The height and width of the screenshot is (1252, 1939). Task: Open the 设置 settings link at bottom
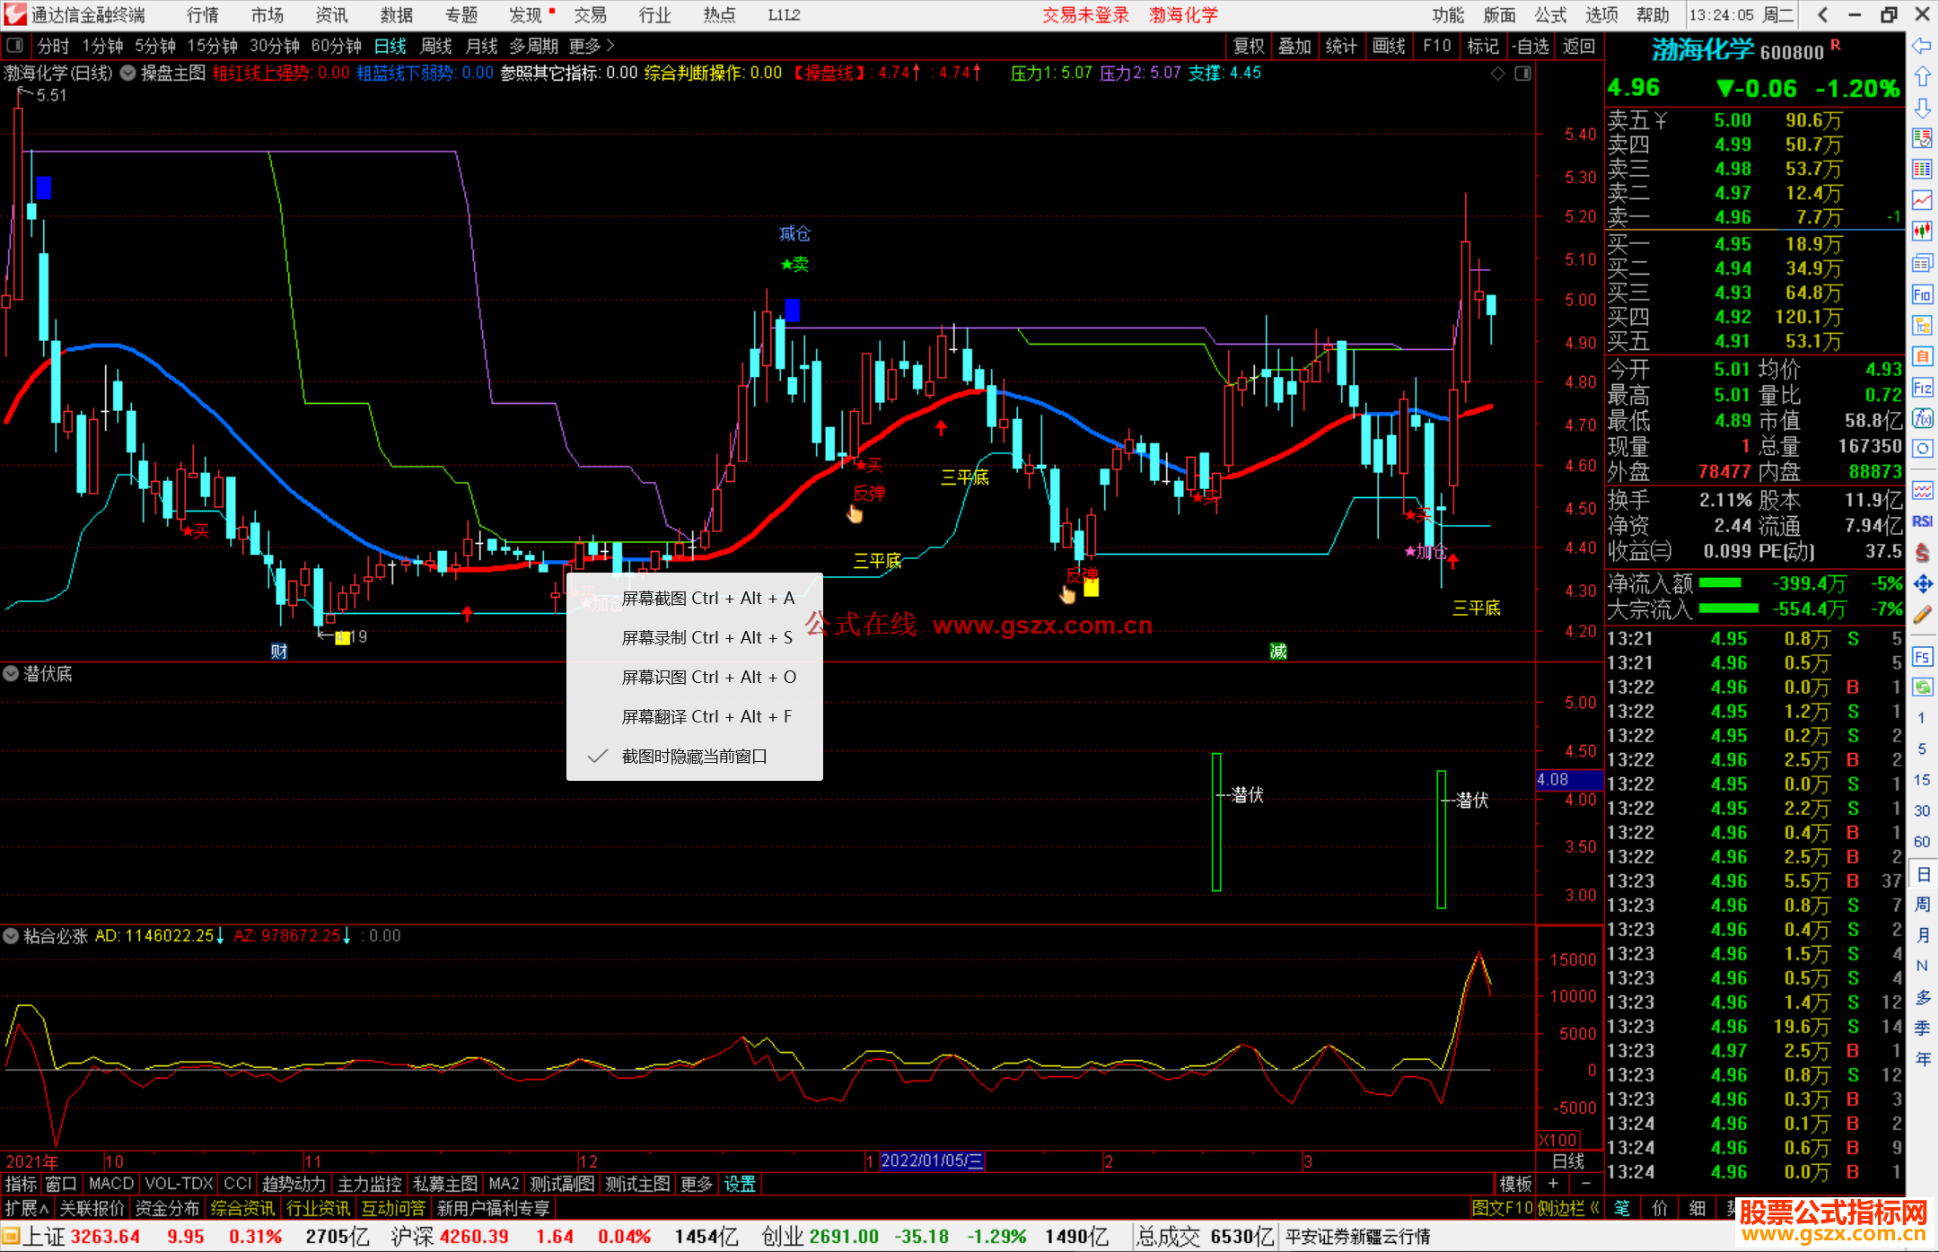[740, 1184]
